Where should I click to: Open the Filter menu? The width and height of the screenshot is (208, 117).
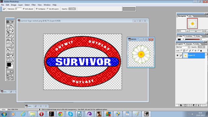coord(33,5)
